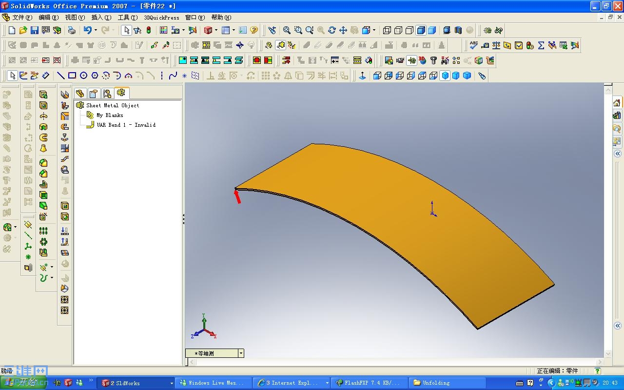Viewport: 624px width, 390px height.
Task: Undo the last action
Action: [87, 30]
